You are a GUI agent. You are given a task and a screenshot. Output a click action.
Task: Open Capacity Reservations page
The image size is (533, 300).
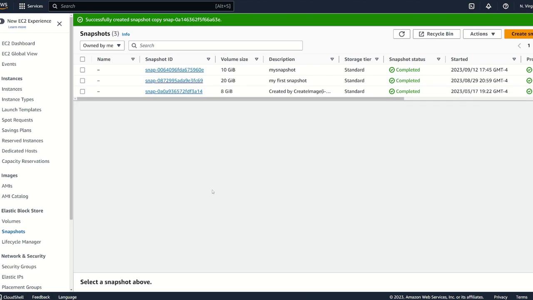pos(25,161)
